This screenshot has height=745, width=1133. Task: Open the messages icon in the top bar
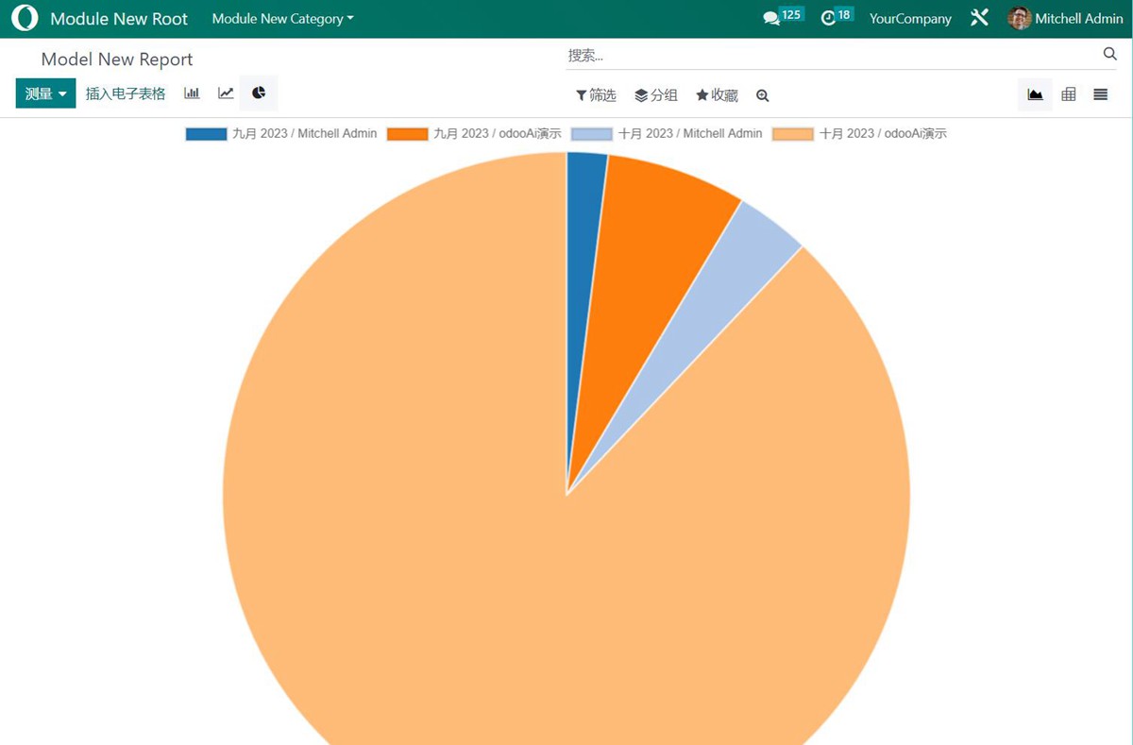coord(776,17)
